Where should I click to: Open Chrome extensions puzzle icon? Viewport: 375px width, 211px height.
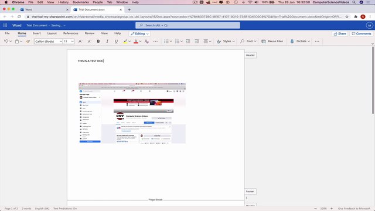[356, 17]
